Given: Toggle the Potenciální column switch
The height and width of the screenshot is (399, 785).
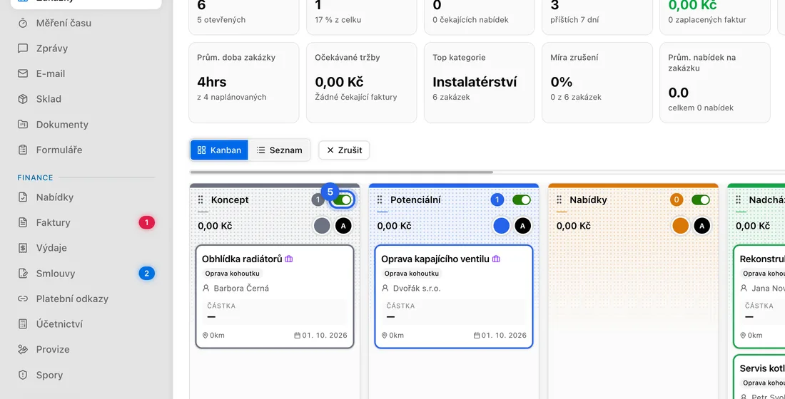Looking at the screenshot, I should (x=521, y=200).
